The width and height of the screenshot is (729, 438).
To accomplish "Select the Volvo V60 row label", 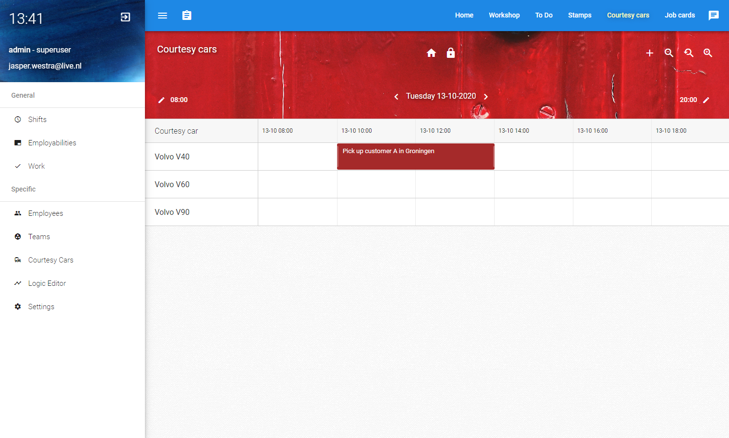I will pyautogui.click(x=172, y=184).
